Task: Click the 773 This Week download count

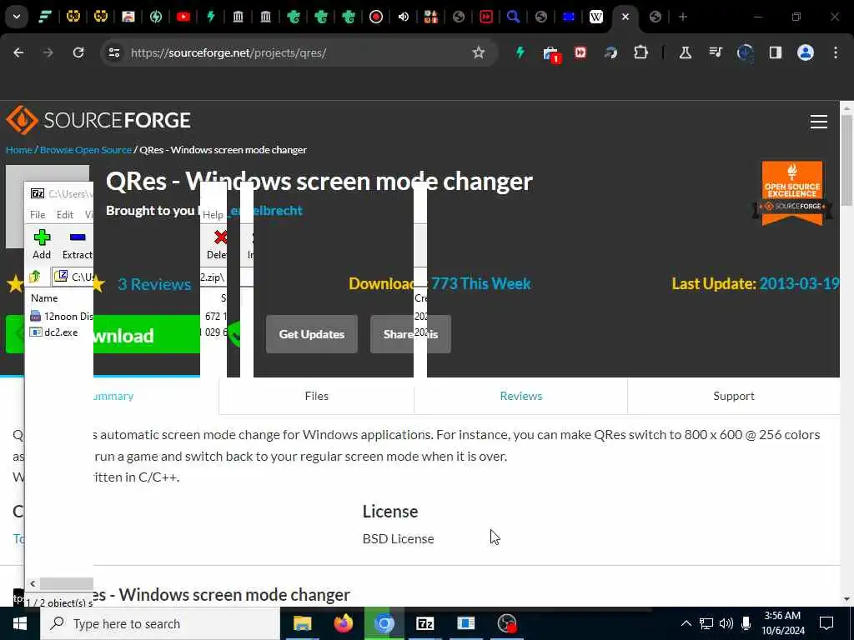Action: coord(480,283)
